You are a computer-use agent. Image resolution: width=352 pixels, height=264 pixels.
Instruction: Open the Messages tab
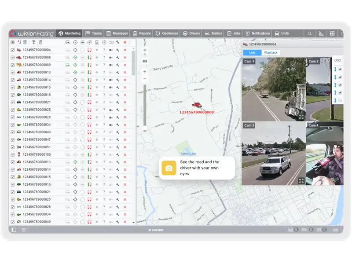point(117,33)
